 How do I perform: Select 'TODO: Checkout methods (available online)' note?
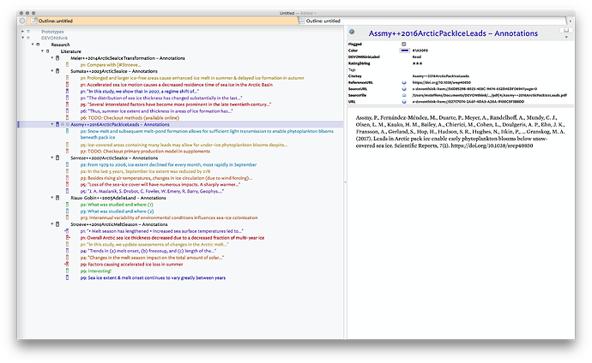point(130,118)
